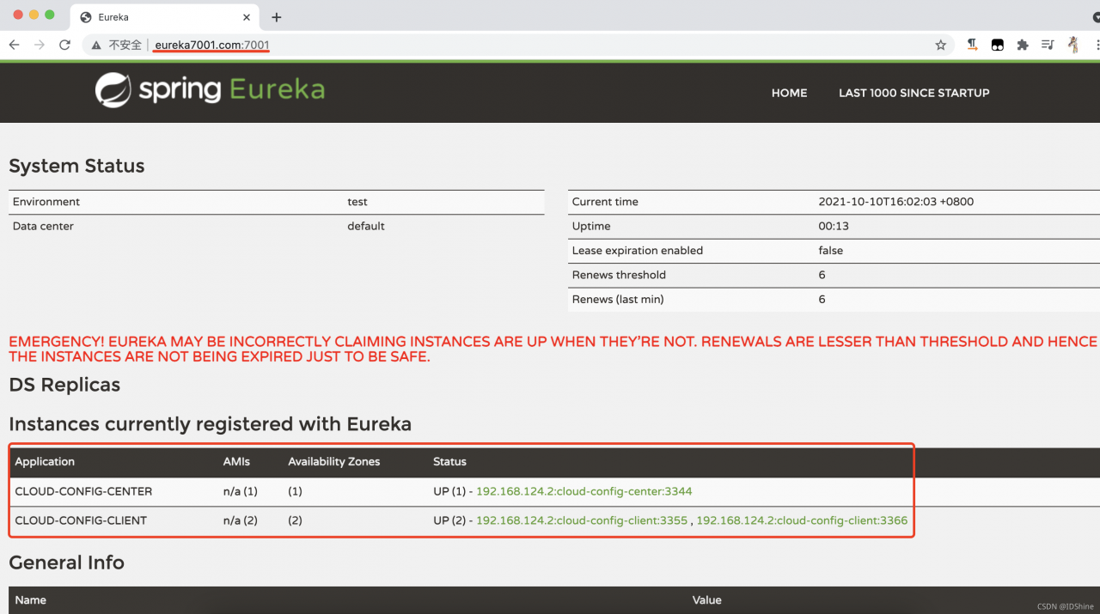1100x614 pixels.
Task: Open the Tampermonkey extension icon
Action: (997, 45)
